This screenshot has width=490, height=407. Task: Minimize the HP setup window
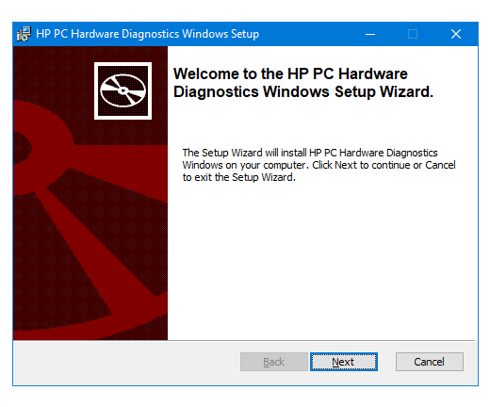tap(370, 34)
